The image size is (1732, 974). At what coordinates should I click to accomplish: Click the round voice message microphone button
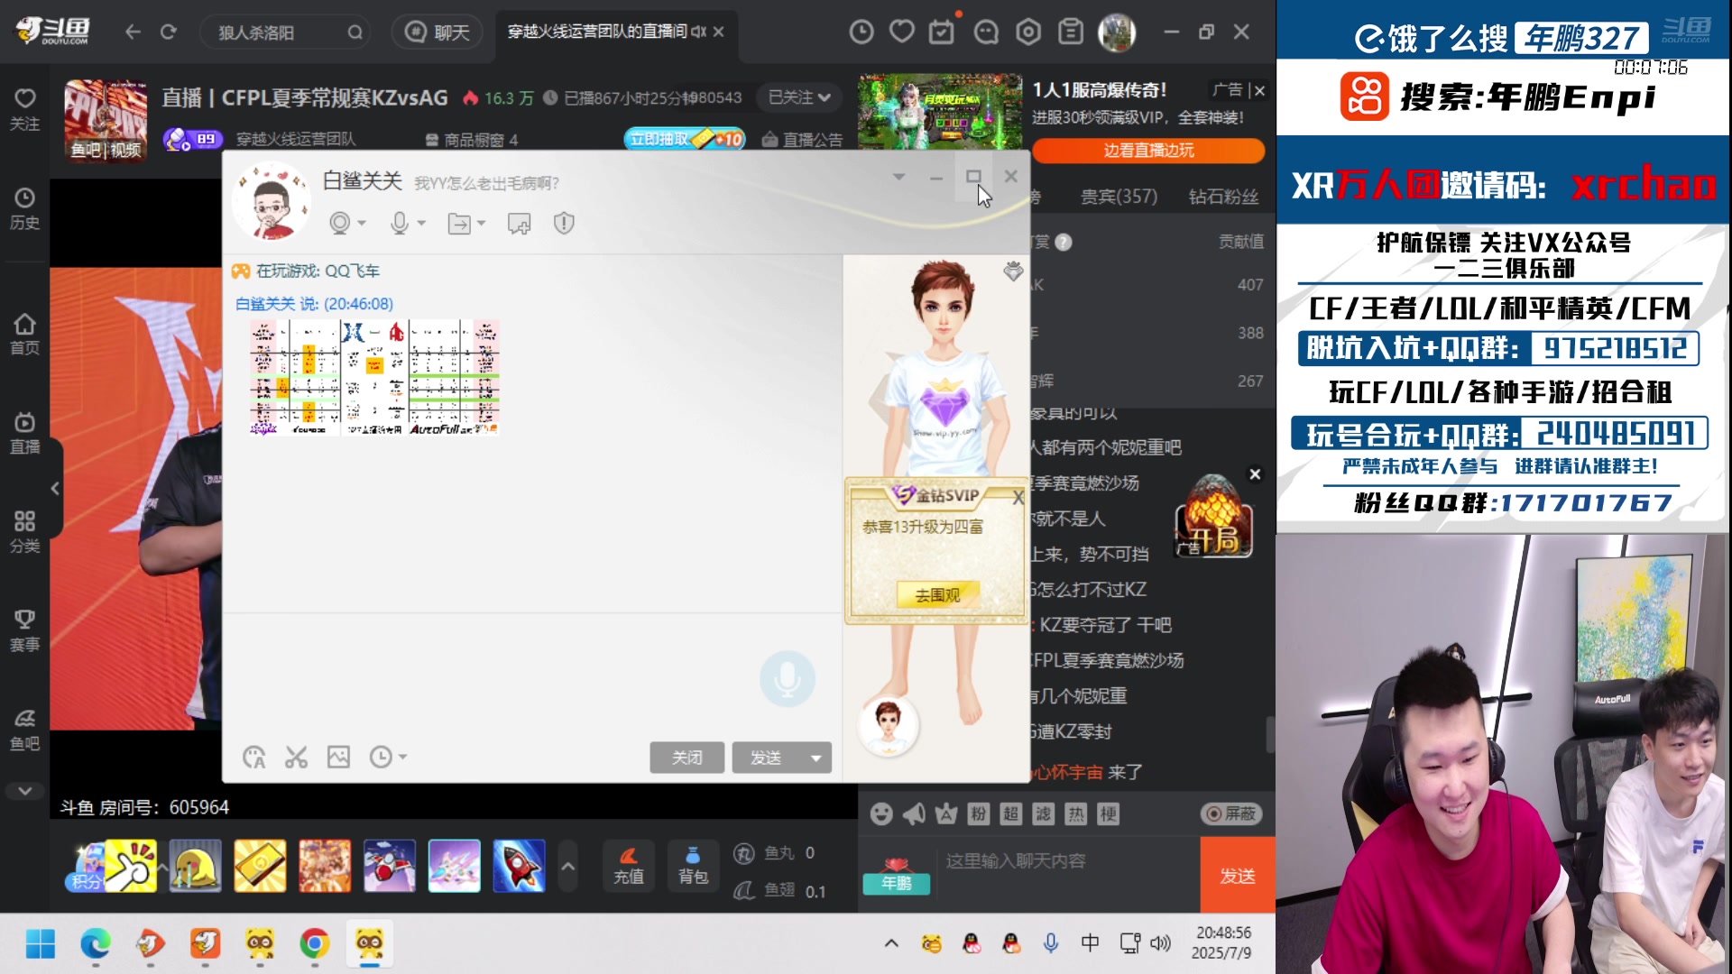787,678
